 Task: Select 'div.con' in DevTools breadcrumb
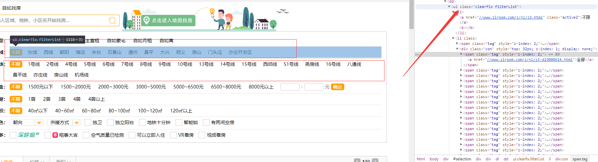coord(562,159)
